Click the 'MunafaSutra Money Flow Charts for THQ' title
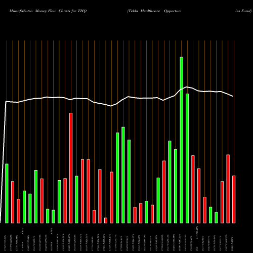The image size is (253, 253). click(48, 11)
